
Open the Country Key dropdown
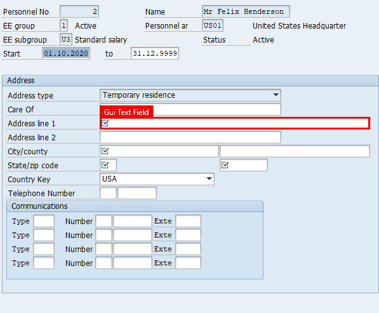tap(157, 179)
